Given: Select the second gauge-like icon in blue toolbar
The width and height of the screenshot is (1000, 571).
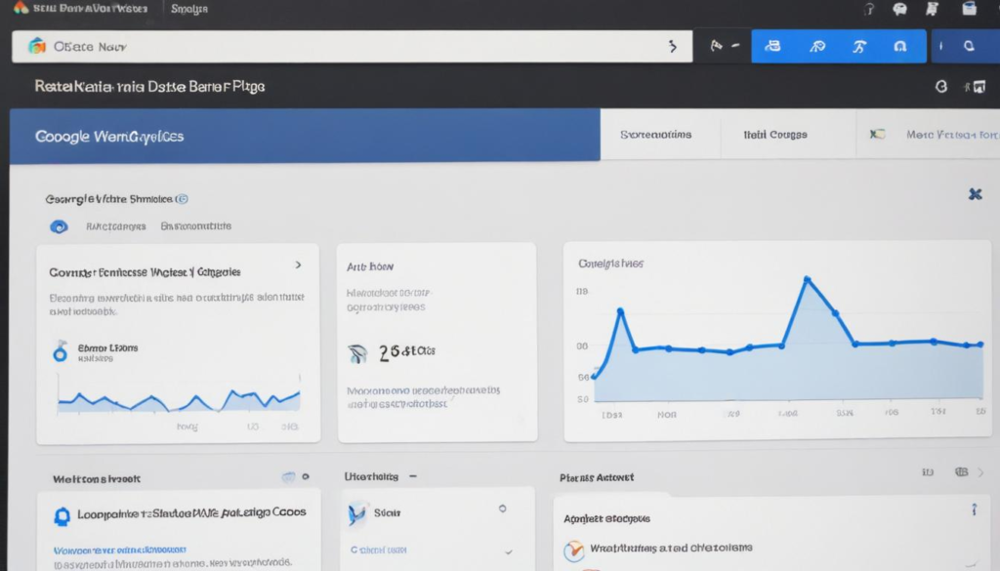Looking at the screenshot, I should pyautogui.click(x=817, y=46).
